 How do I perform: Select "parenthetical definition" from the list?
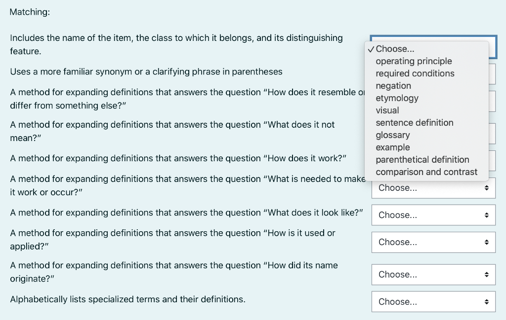click(x=422, y=160)
